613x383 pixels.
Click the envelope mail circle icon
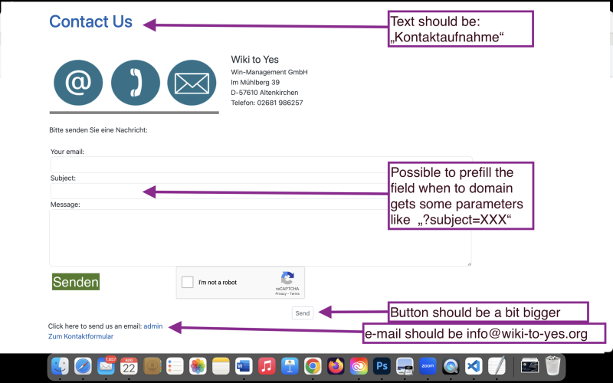click(x=192, y=83)
